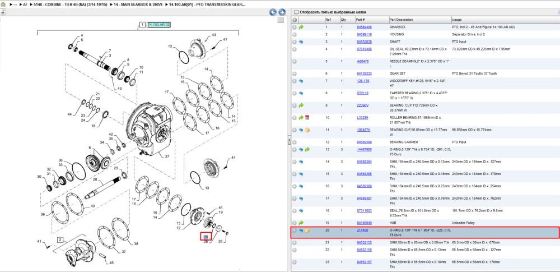Open the home icon in the breadcrumb

click(x=3, y=4)
